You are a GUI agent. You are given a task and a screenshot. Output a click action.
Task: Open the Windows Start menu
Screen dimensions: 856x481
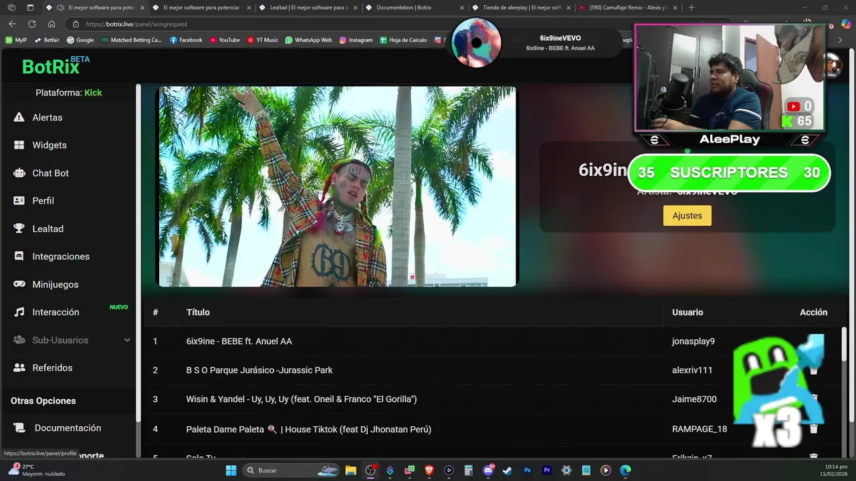tap(231, 470)
